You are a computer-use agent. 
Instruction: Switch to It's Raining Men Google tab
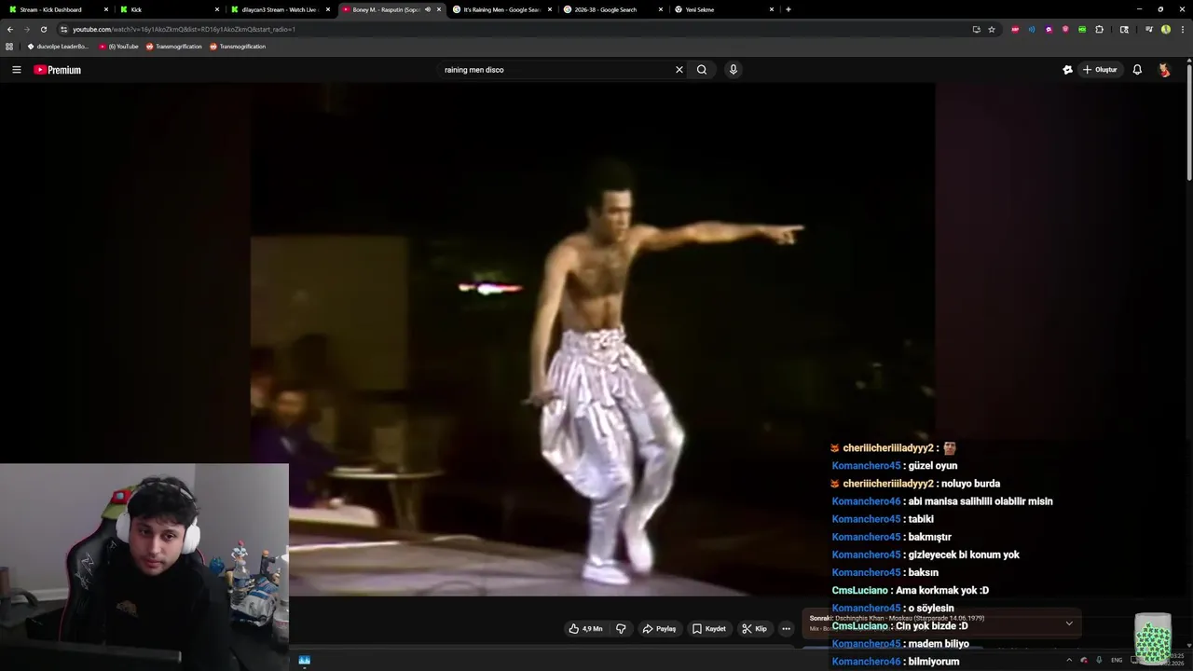pos(502,9)
